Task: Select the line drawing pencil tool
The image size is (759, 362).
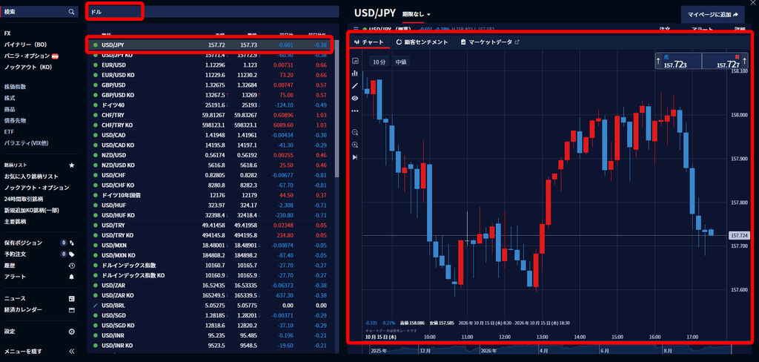Action: pyautogui.click(x=355, y=86)
